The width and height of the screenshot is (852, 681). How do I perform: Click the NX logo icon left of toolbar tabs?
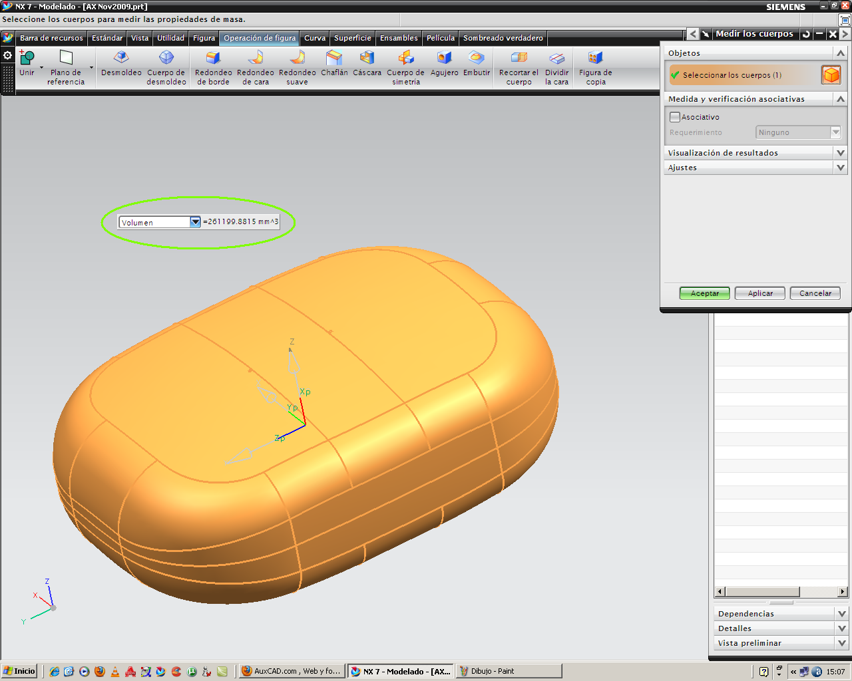(8, 38)
